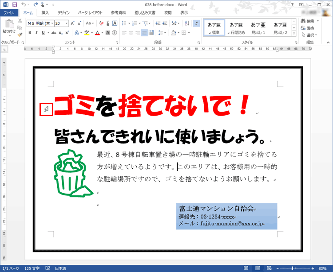
Task: Open the Numbering list dropdown arrow
Action: click(x=139, y=23)
